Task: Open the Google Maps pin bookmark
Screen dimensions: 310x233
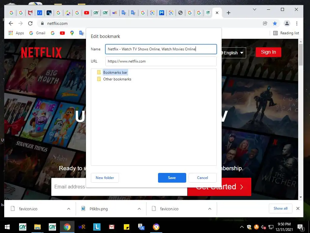Action: click(x=72, y=33)
